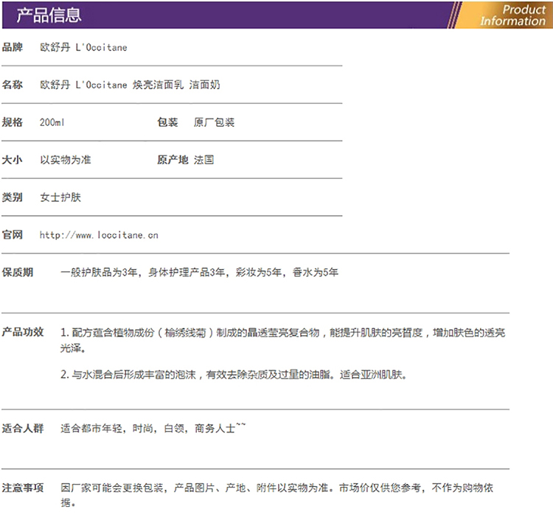Viewport: 553px width, 523px height.
Task: Select the 200ml specification value
Action: [x=52, y=122]
